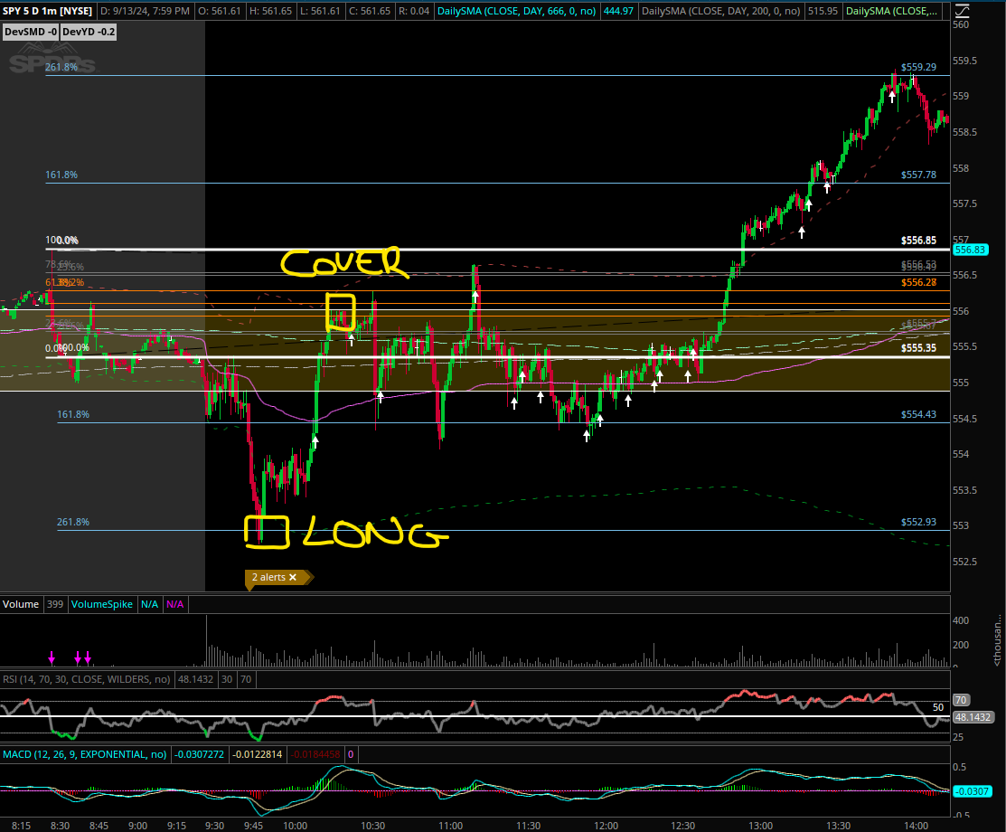Screen dimensions: 1006x832
Task: Click the $557.78 Fibonacci price label
Action: coord(918,175)
